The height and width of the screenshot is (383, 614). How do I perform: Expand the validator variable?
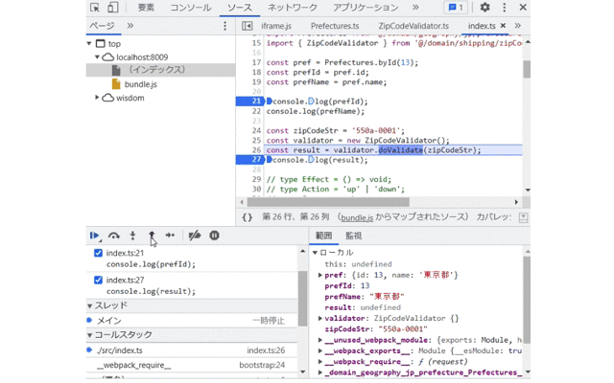click(x=320, y=318)
